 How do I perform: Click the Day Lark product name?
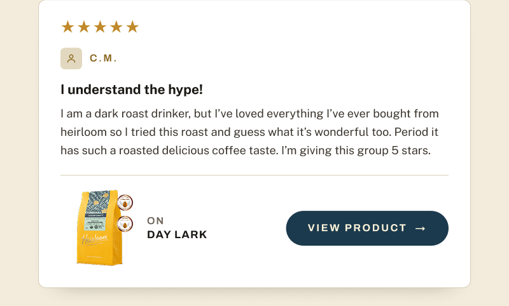click(177, 234)
